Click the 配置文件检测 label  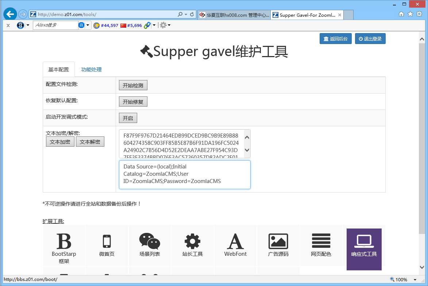click(62, 84)
